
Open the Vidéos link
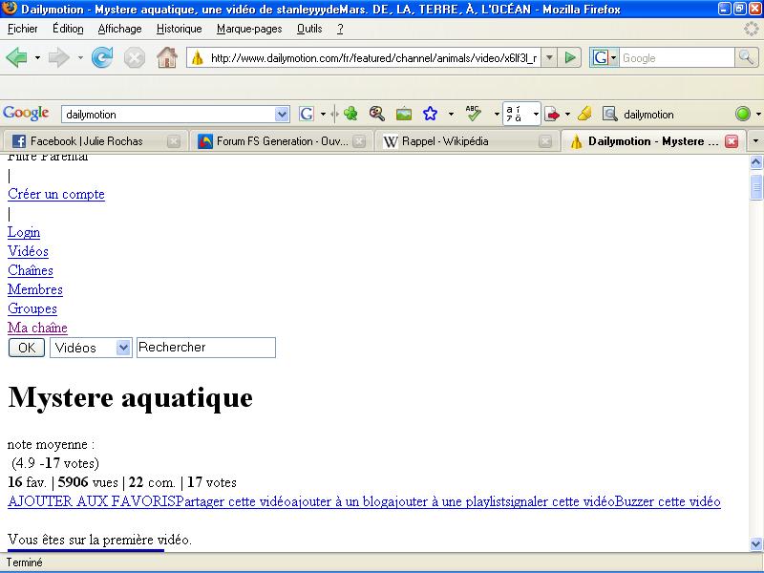pos(28,251)
